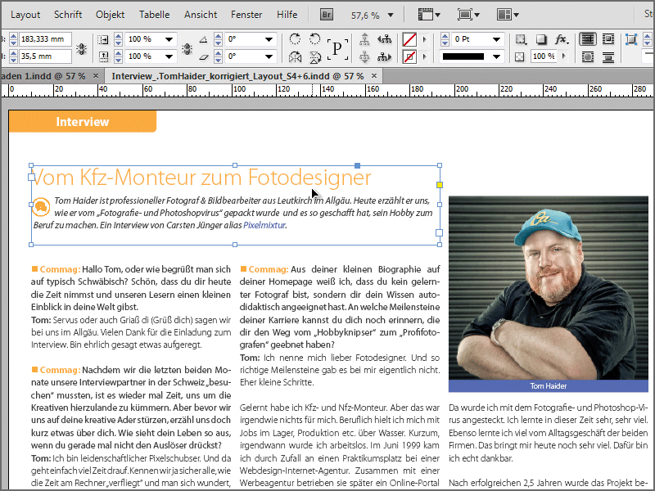655x491 pixels.
Task: Open the Objekt menu
Action: tap(110, 15)
